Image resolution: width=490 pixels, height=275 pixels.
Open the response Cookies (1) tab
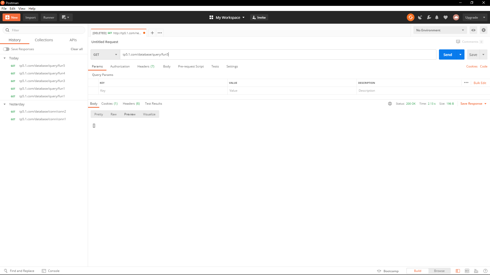click(x=109, y=104)
